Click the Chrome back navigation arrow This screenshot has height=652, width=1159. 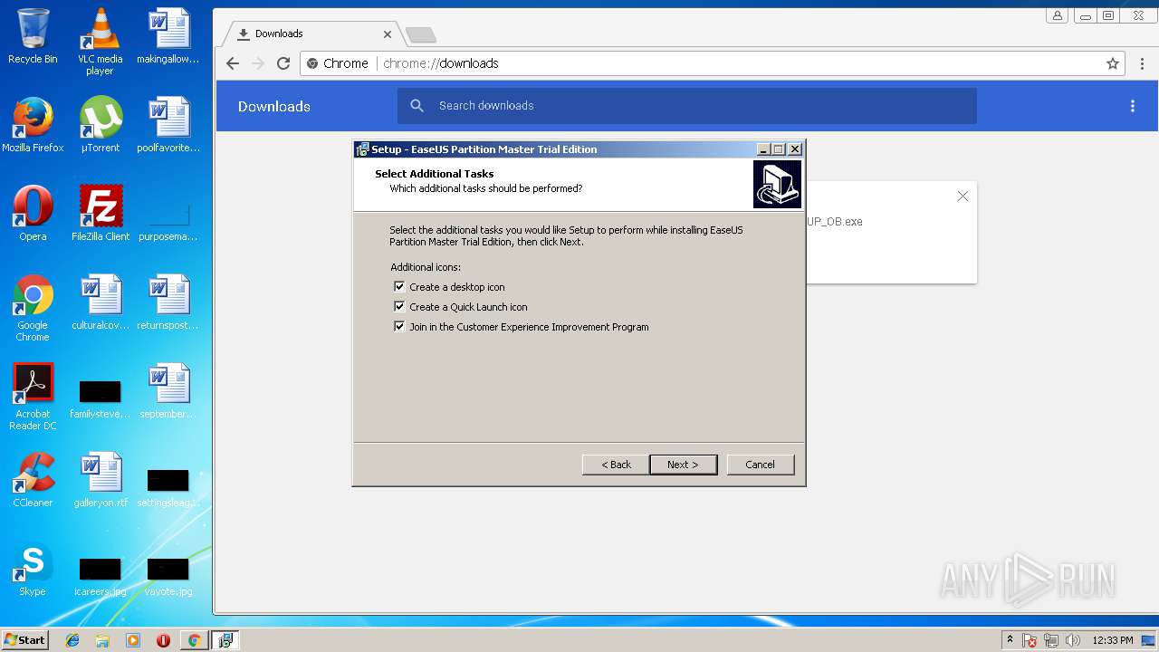tap(233, 63)
